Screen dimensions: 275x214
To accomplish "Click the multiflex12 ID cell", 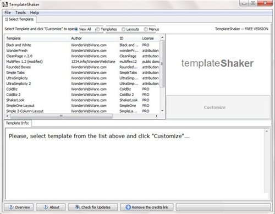I will [x=128, y=62].
